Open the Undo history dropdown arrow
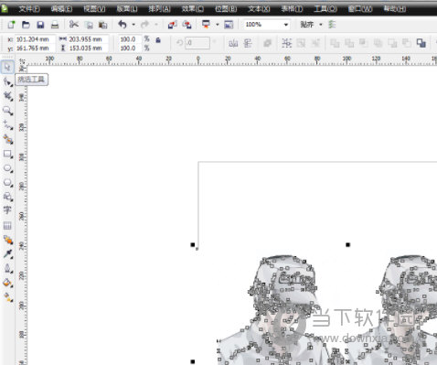Viewport: 437px width, 365px height. (133, 25)
